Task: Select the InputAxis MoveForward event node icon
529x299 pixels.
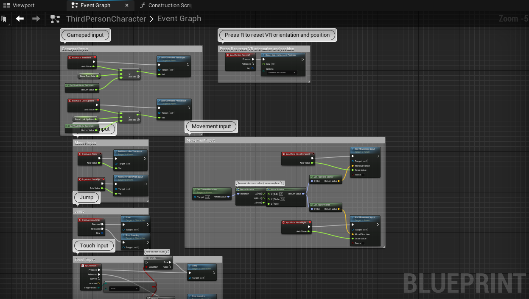Action: [284, 154]
